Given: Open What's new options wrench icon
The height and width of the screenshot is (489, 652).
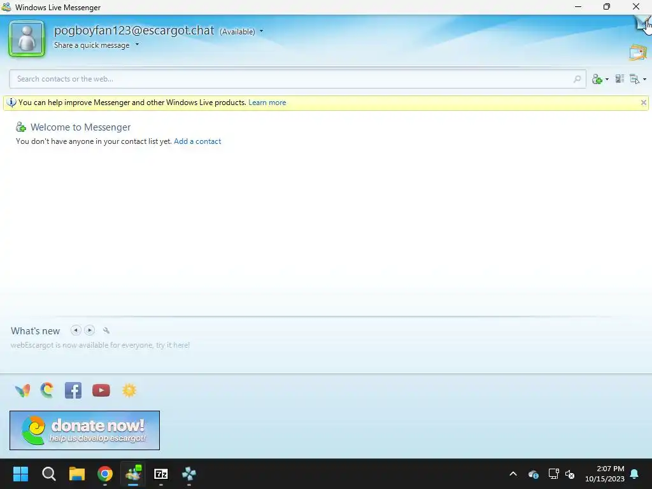Looking at the screenshot, I should click(106, 330).
